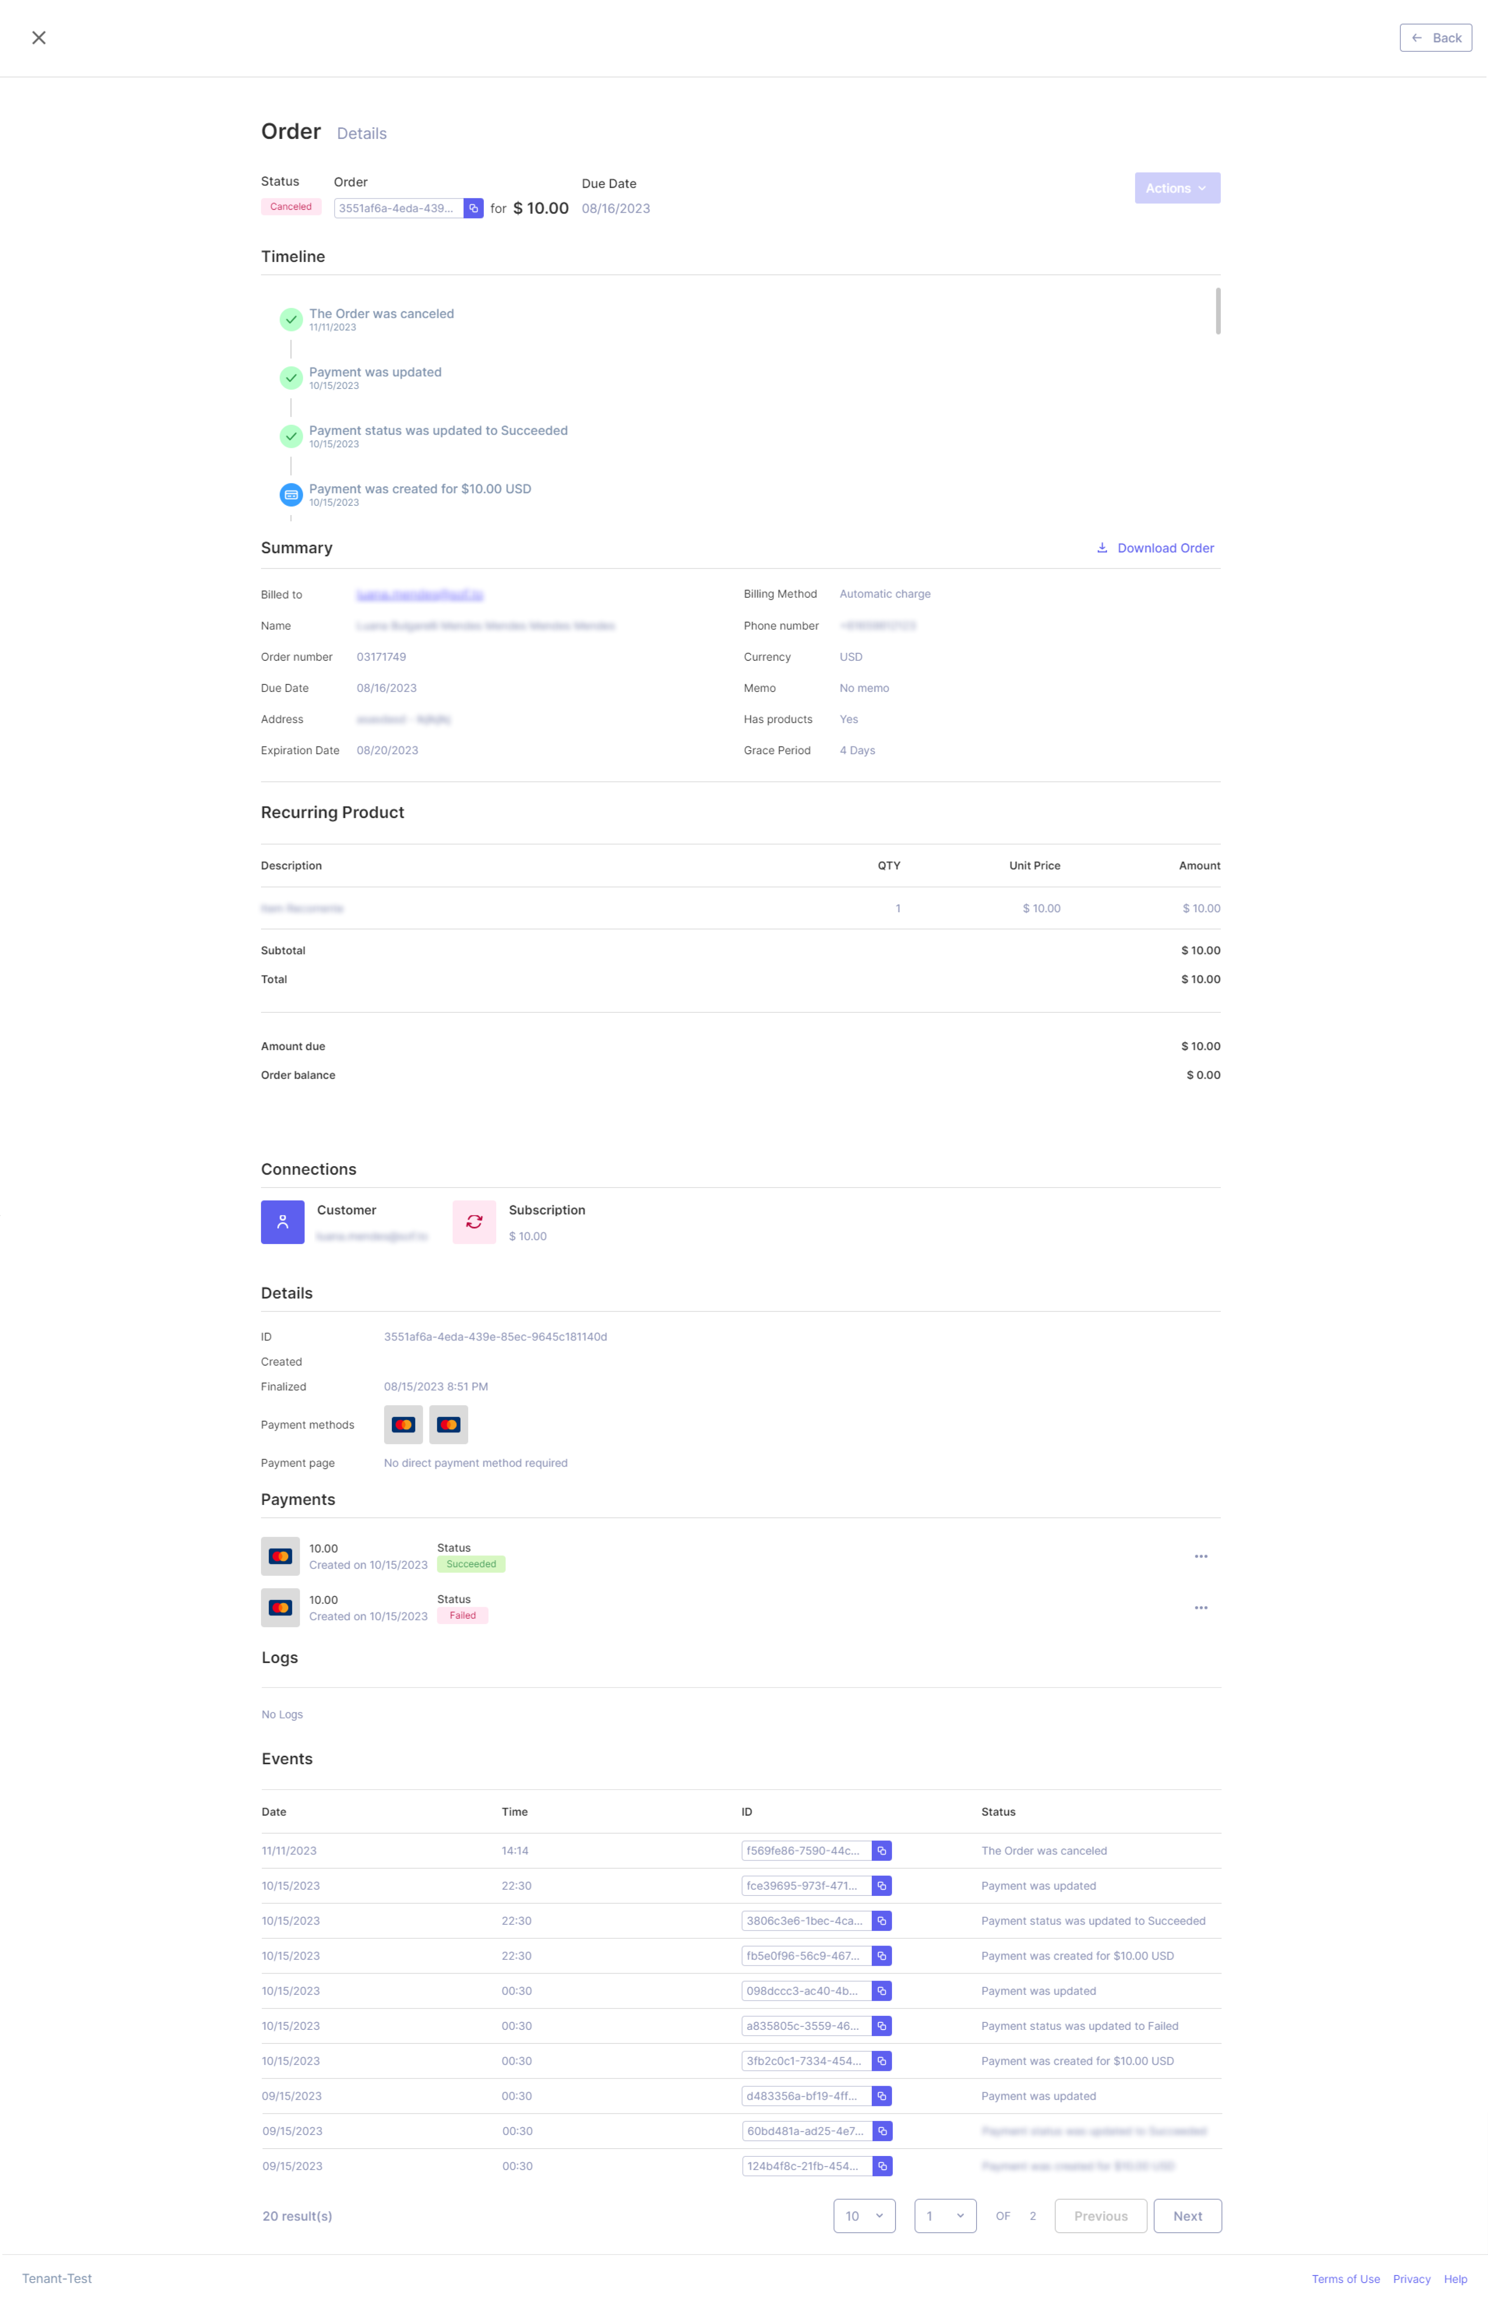1488x2300 pixels.
Task: Copy event ID d483356a-bf19-4ff...
Action: coord(881,2096)
